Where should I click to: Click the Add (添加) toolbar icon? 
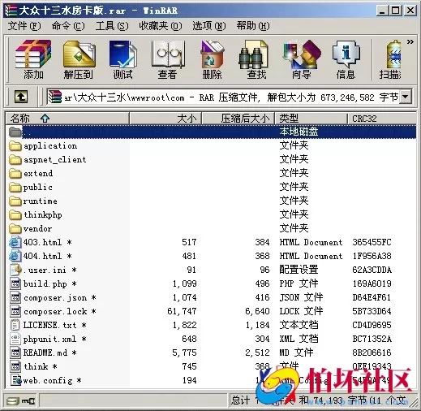[33, 59]
